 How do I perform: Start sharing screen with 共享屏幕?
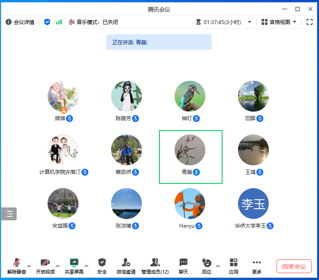(x=74, y=266)
